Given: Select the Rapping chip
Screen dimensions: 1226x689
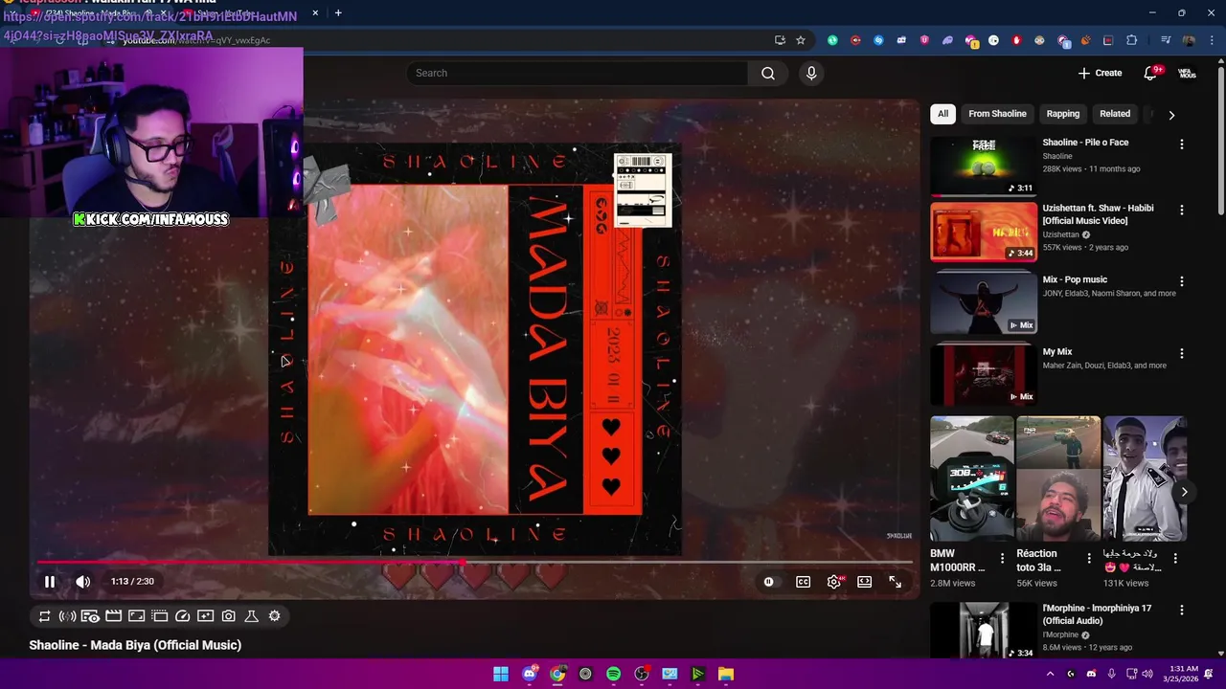Looking at the screenshot, I should 1063,114.
